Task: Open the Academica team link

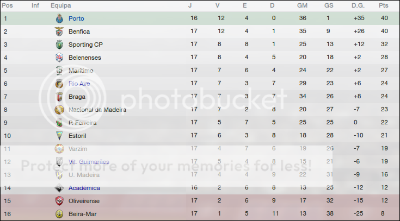Action: coord(84,188)
